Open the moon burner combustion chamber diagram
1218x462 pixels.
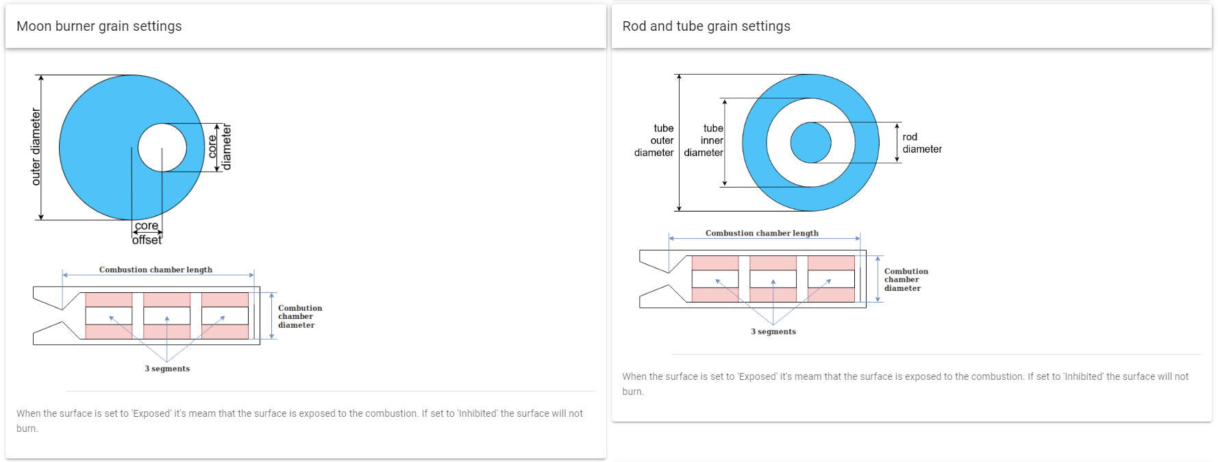point(147,316)
